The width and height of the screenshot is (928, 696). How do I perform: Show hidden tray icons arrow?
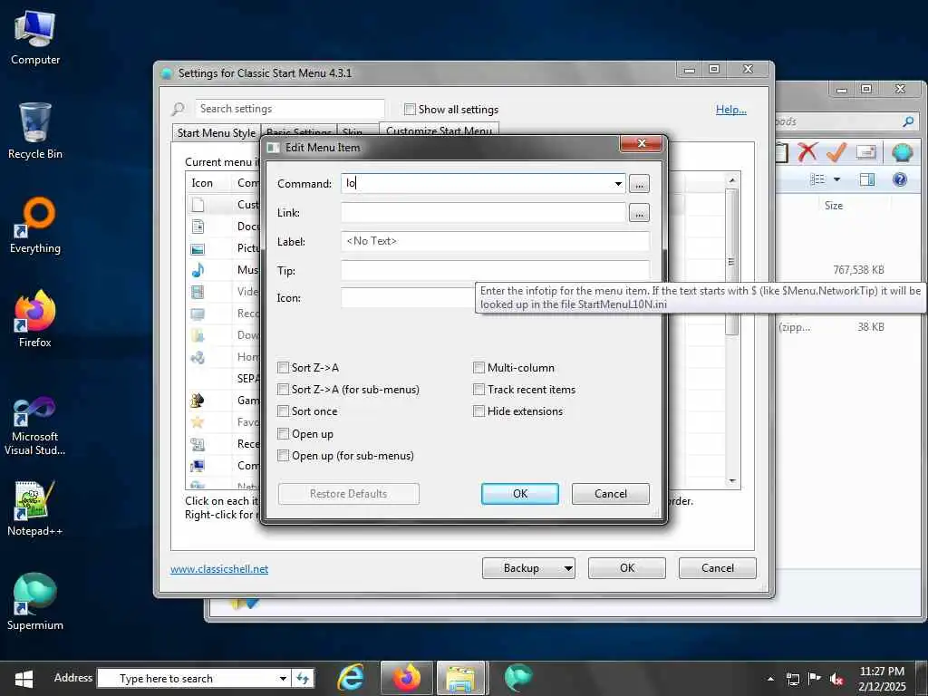(770, 679)
